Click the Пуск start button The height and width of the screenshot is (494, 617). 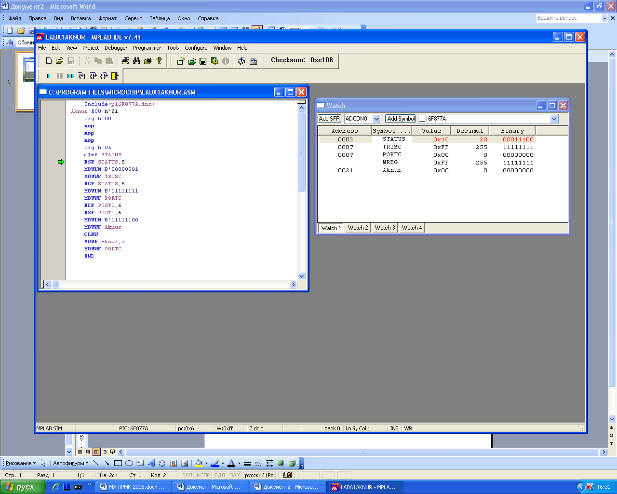(x=23, y=487)
